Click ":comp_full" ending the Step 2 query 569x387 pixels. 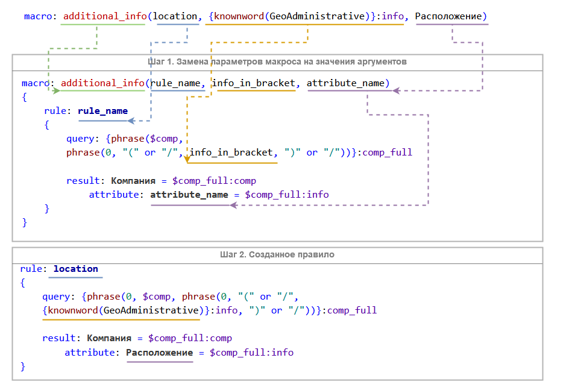[x=350, y=310]
